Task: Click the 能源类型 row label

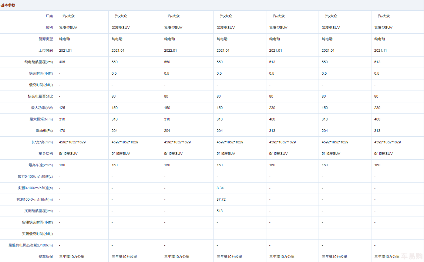Action: [x=46, y=39]
